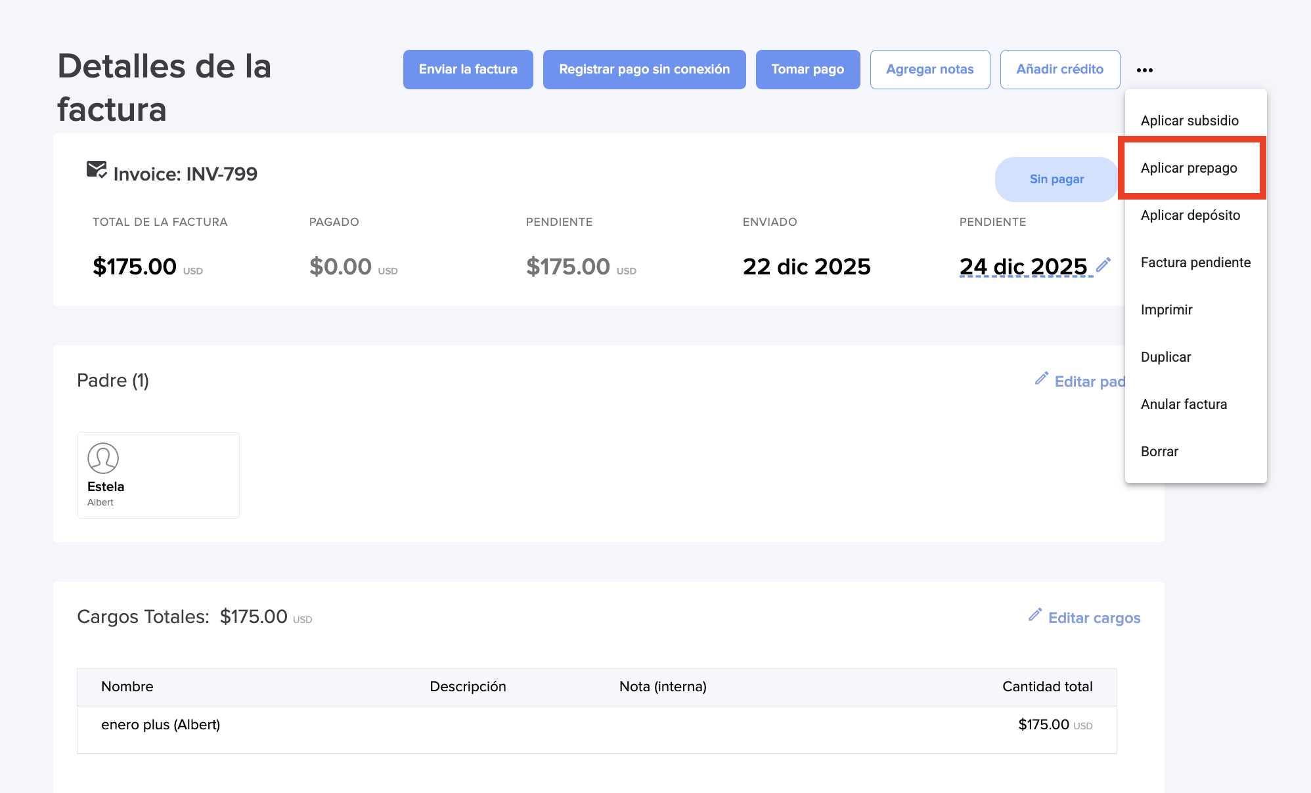
Task: Choose Factura pendiente menu entry
Action: click(x=1195, y=263)
